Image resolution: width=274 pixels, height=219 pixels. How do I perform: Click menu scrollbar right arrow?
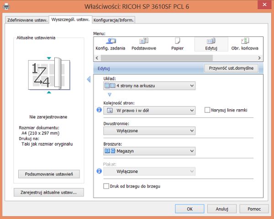click(259, 58)
